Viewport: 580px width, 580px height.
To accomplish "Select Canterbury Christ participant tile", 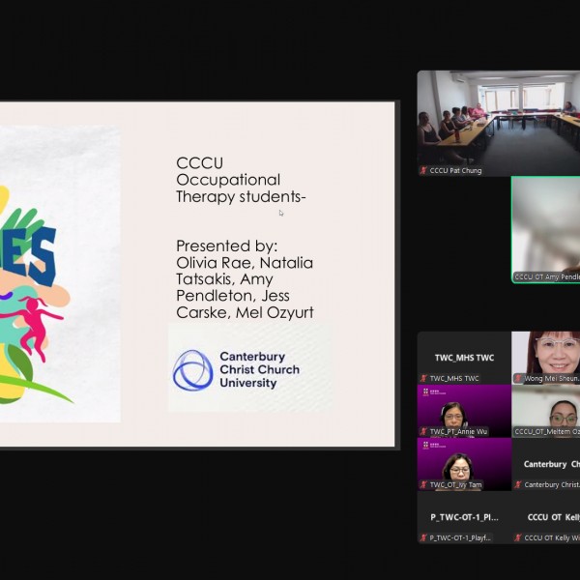I will coord(546,464).
